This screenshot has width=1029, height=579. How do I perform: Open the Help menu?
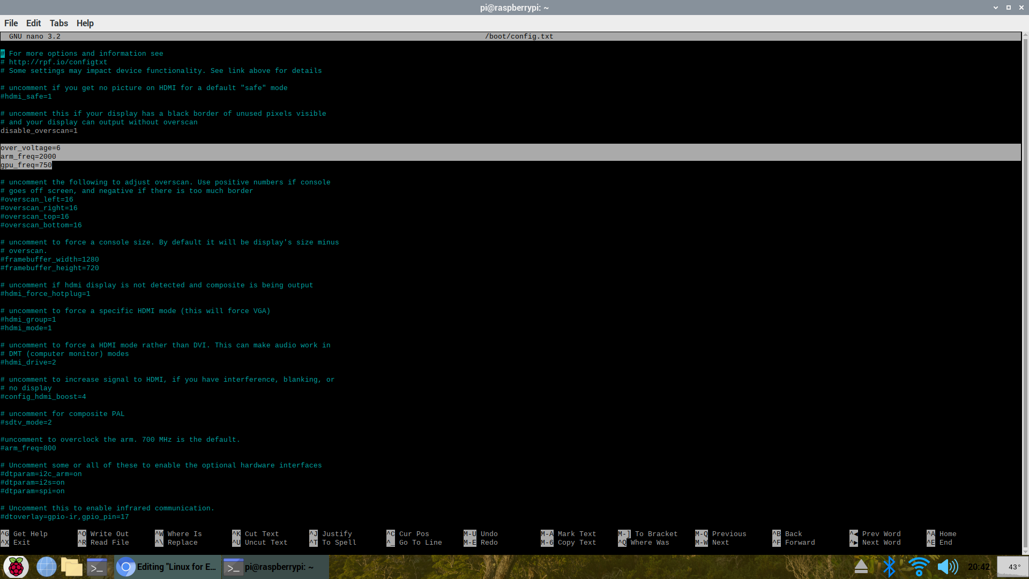coord(85,23)
